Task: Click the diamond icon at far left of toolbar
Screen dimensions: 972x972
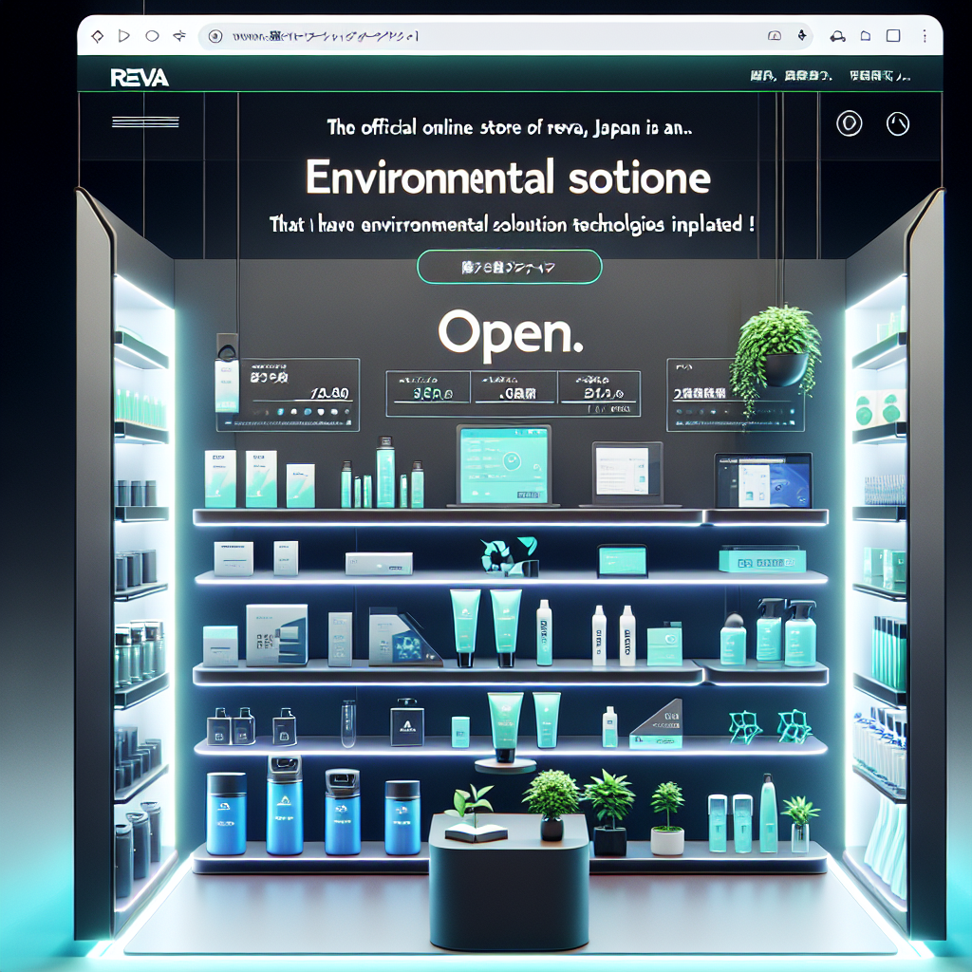Action: (96, 36)
